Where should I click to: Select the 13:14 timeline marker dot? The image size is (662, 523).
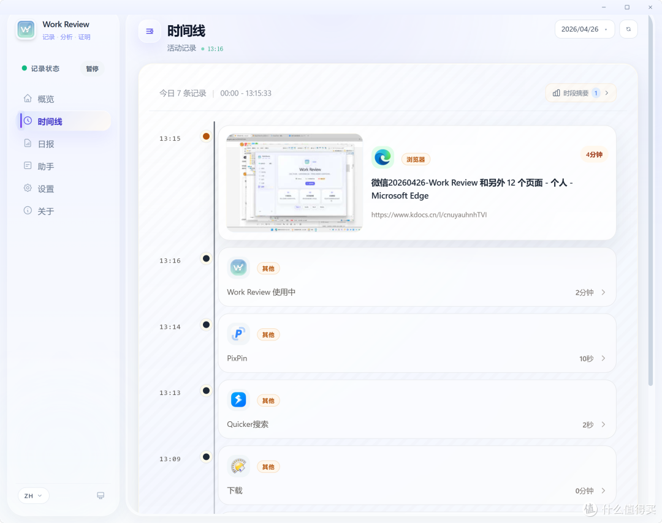[206, 325]
